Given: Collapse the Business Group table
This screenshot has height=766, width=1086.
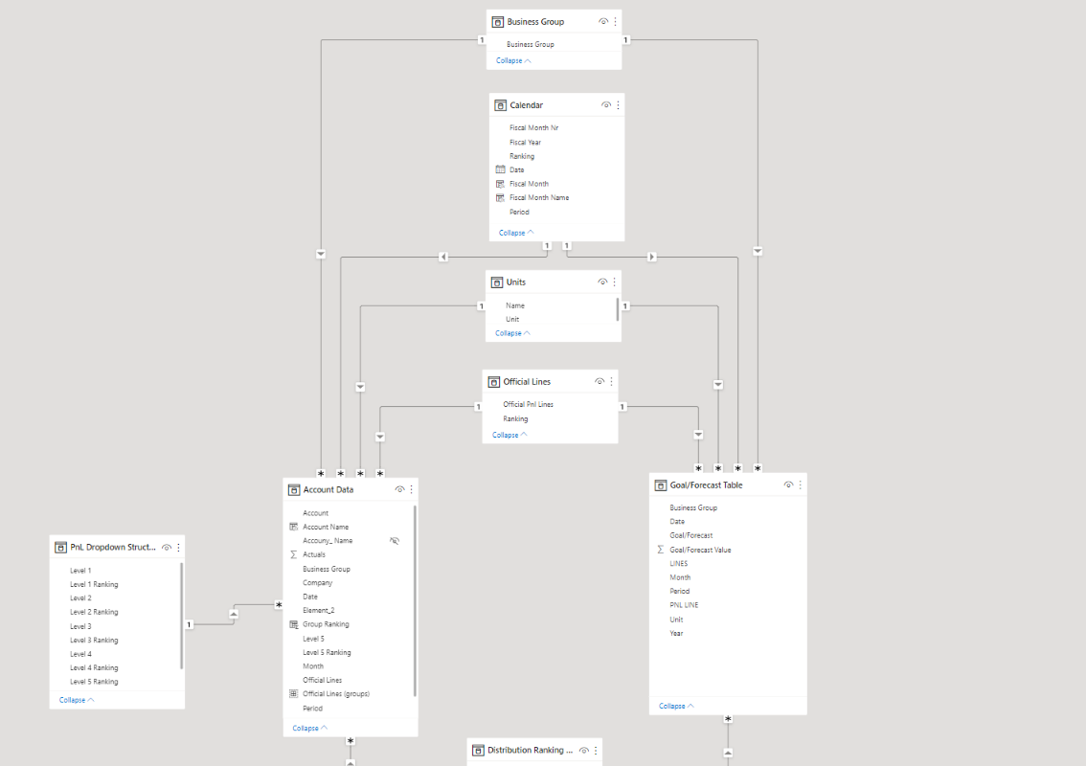Looking at the screenshot, I should (513, 61).
